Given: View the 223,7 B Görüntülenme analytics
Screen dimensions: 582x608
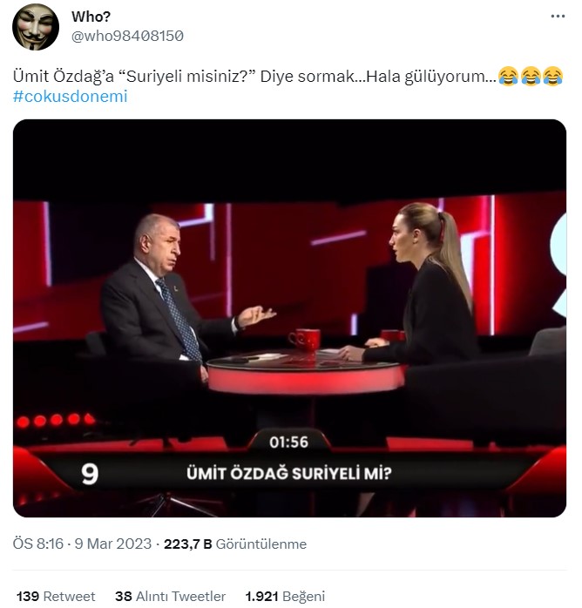Looking at the screenshot, I should click(x=235, y=544).
